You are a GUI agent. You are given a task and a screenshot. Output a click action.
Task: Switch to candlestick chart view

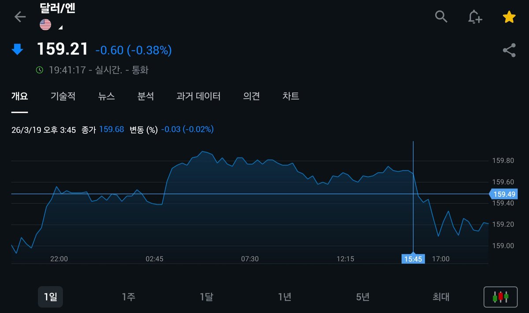(500, 297)
